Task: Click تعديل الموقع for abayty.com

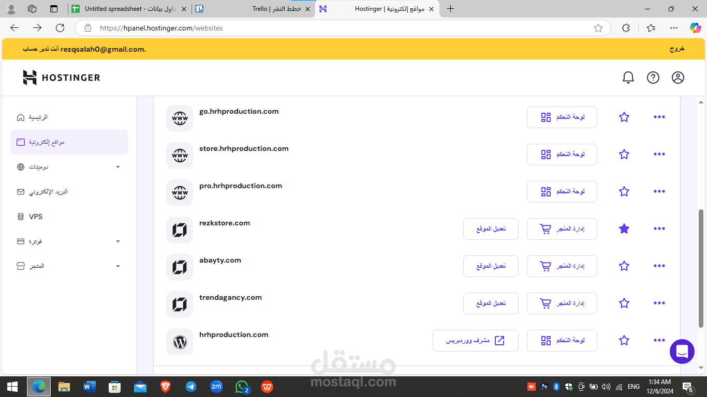Action: 491,266
